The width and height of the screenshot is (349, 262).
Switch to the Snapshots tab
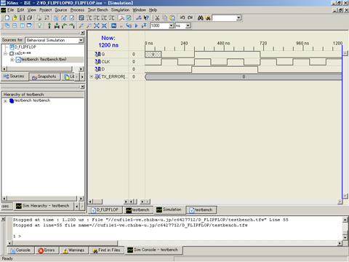pyautogui.click(x=44, y=76)
